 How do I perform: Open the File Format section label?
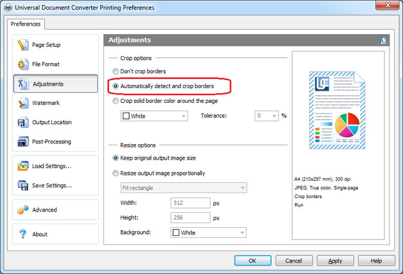pyautogui.click(x=46, y=64)
